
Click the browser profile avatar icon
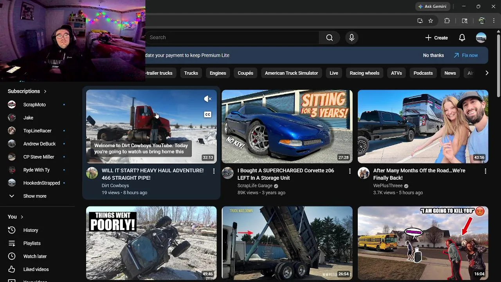[x=482, y=21]
